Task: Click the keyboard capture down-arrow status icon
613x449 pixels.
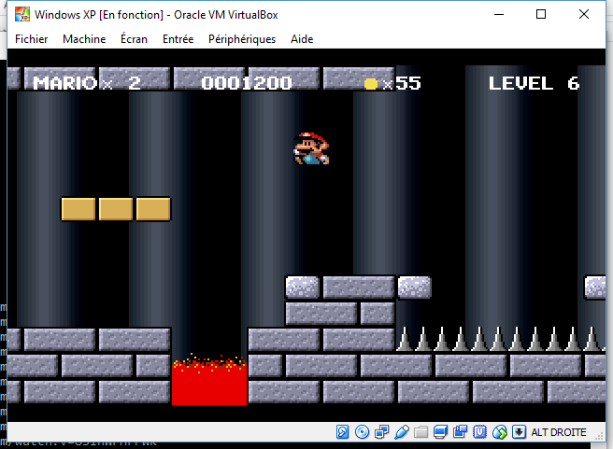Action: [520, 432]
